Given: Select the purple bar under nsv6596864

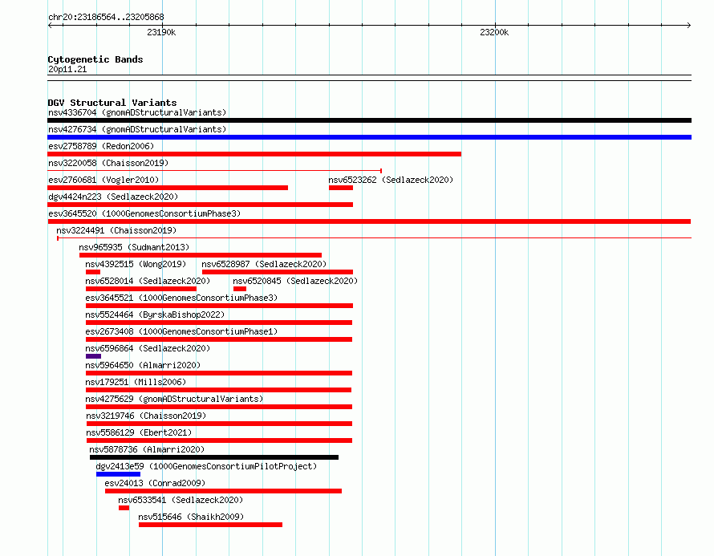Looking at the screenshot, I should point(93,356).
